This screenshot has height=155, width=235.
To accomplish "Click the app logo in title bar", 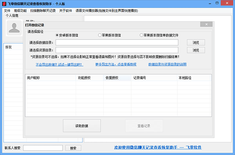I will coord(4,4).
